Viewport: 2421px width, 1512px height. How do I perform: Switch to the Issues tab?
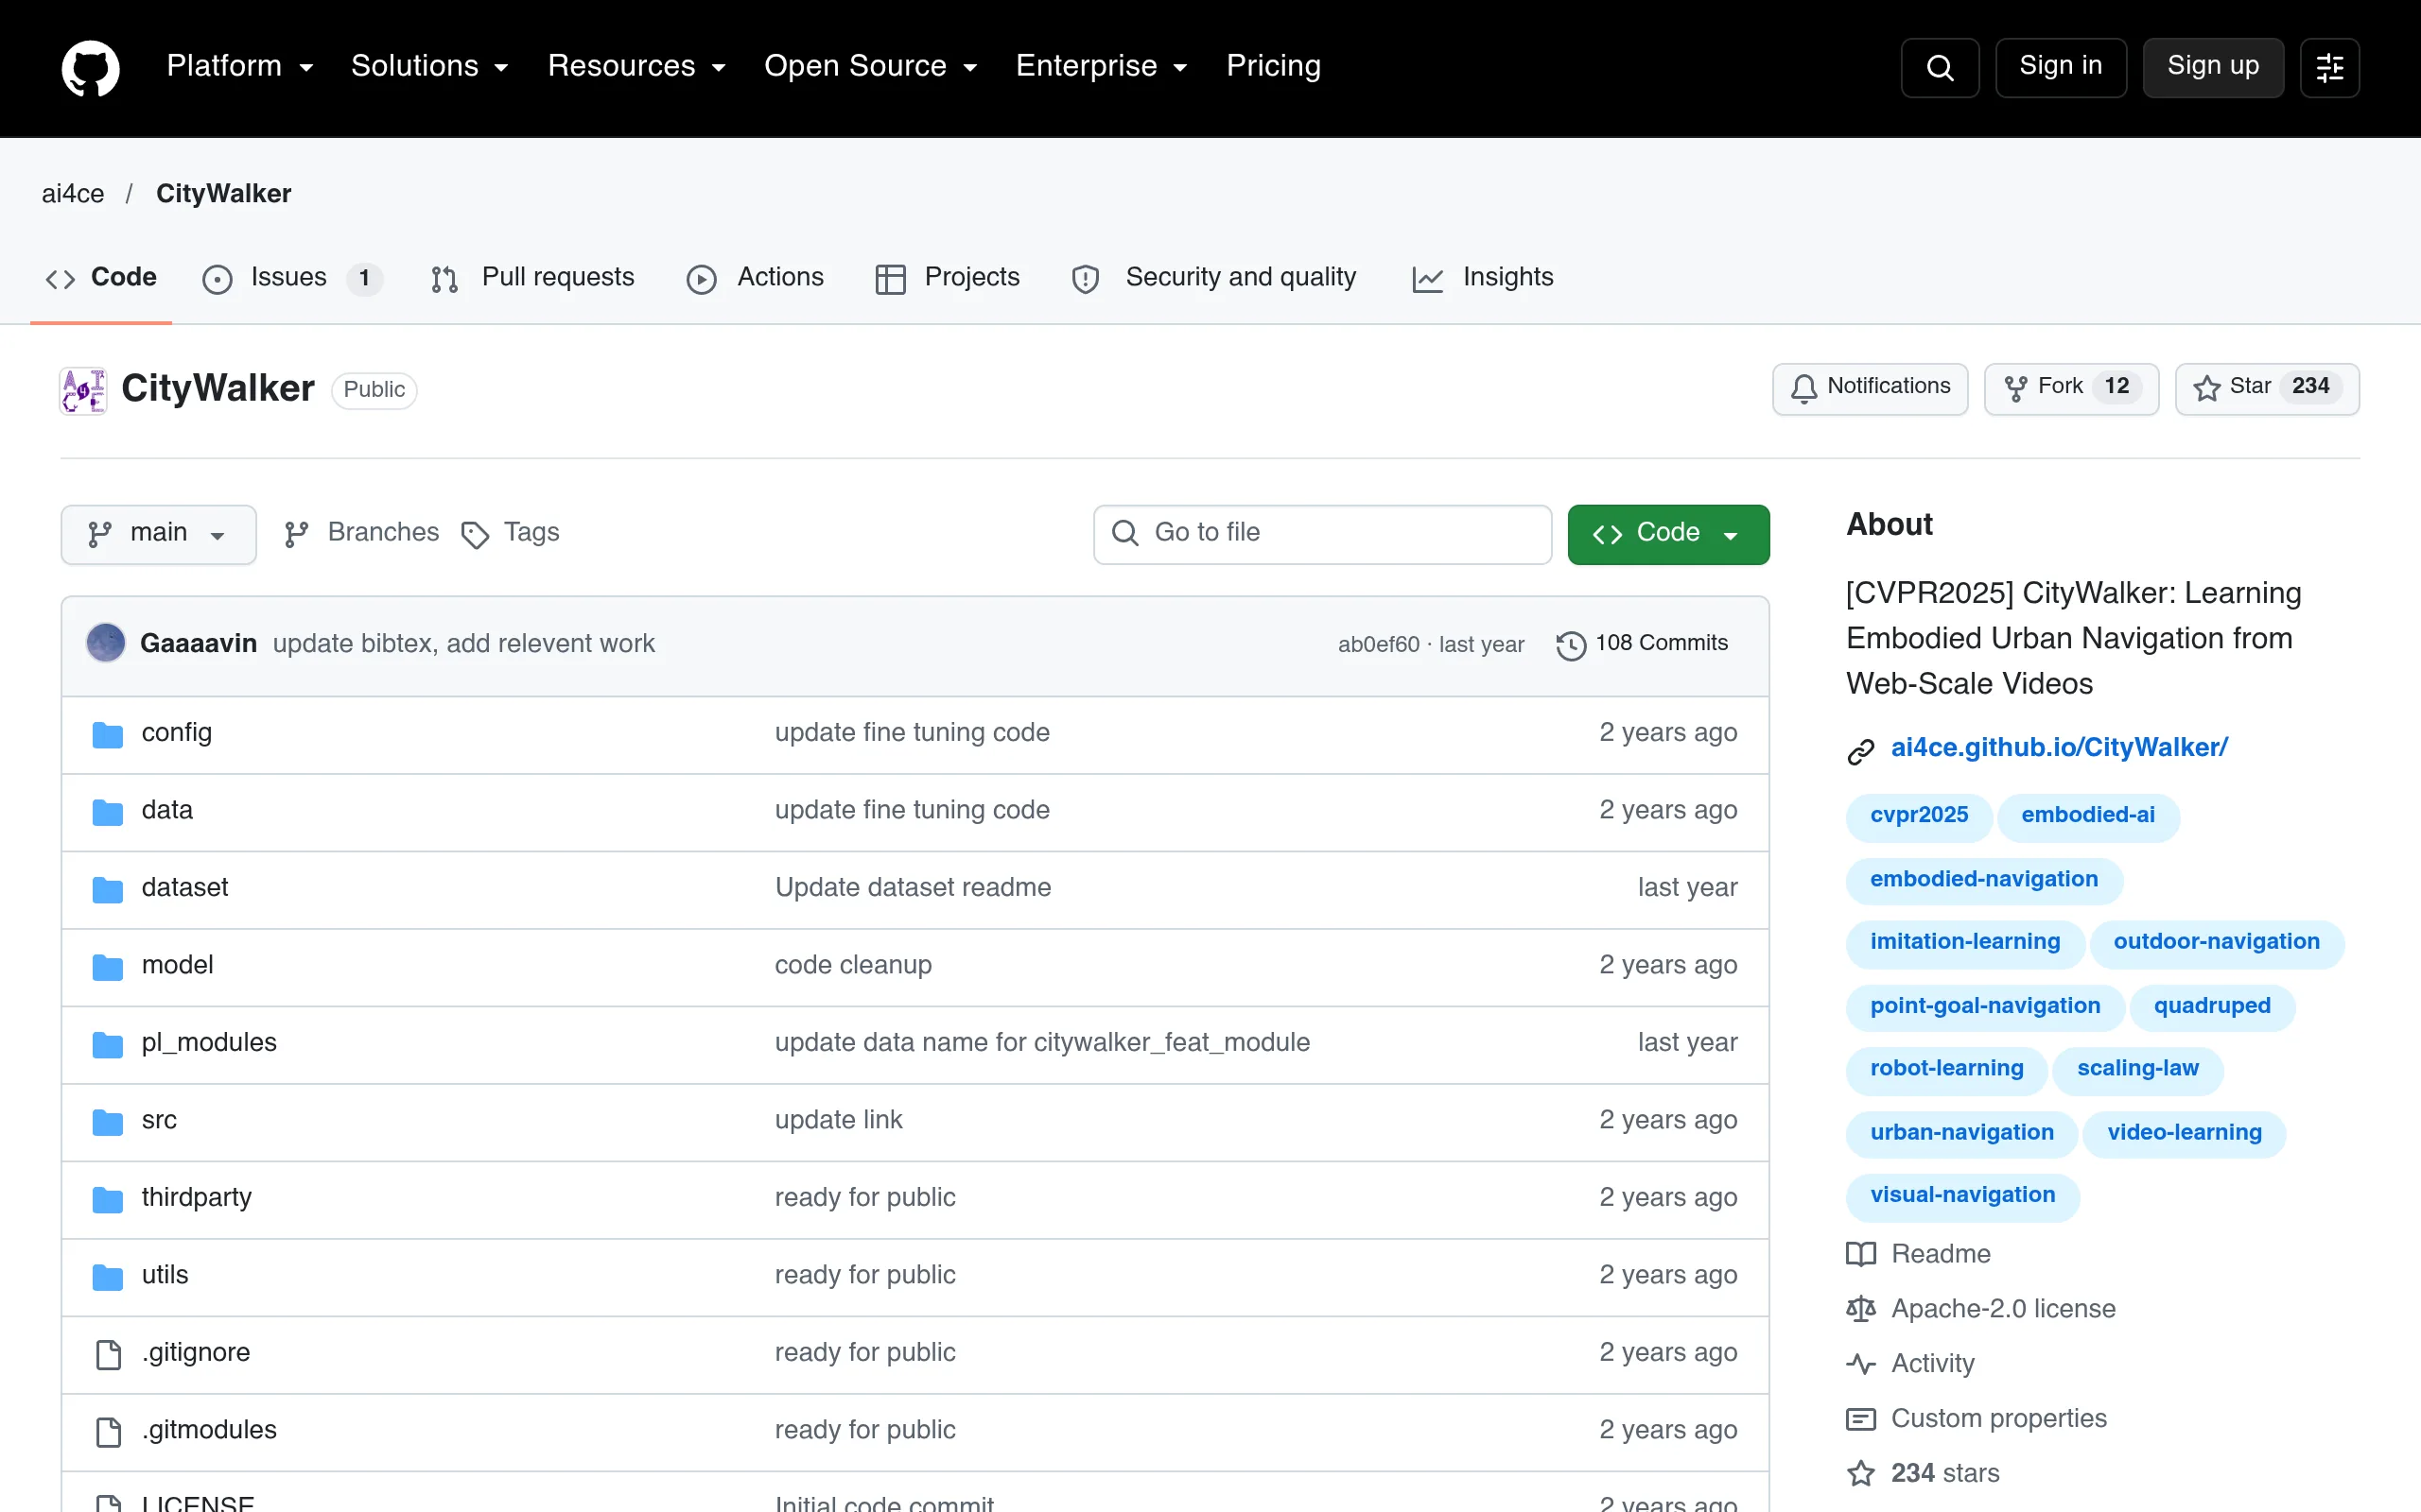(x=291, y=278)
